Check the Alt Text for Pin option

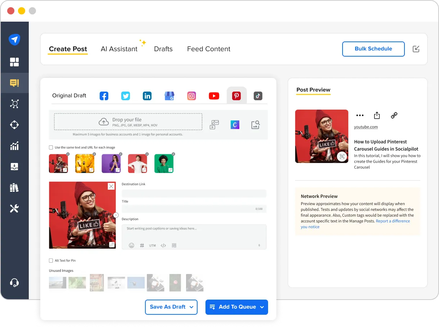[51, 260]
